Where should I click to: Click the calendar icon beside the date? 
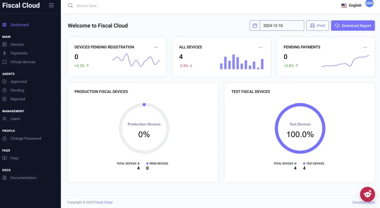(255, 26)
